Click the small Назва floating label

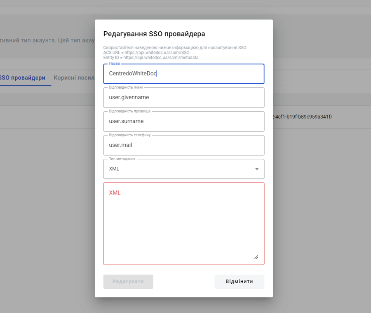115,64
